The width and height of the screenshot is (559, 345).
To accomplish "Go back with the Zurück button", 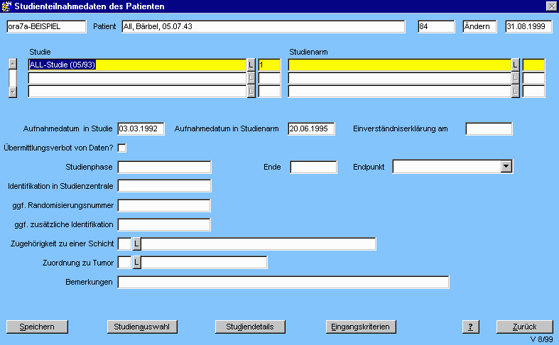I will click(x=525, y=327).
